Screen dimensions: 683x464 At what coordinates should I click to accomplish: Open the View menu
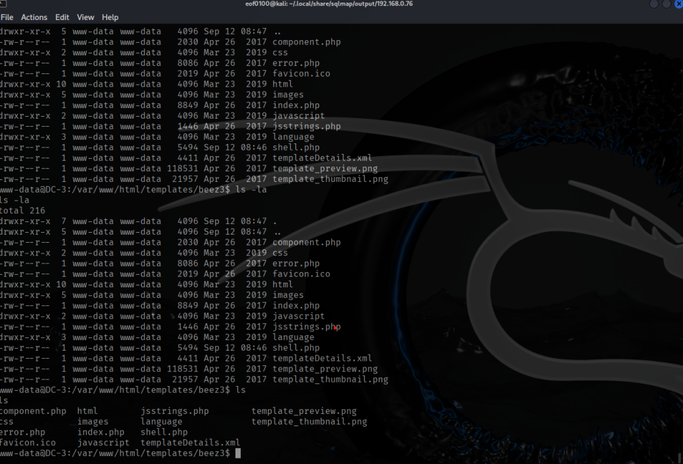click(85, 17)
